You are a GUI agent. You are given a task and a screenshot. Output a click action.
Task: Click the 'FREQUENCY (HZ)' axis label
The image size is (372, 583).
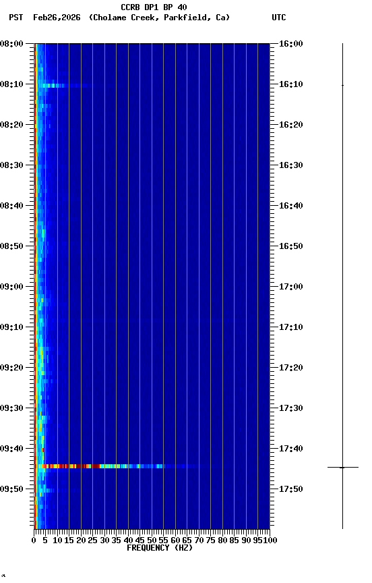click(160, 548)
